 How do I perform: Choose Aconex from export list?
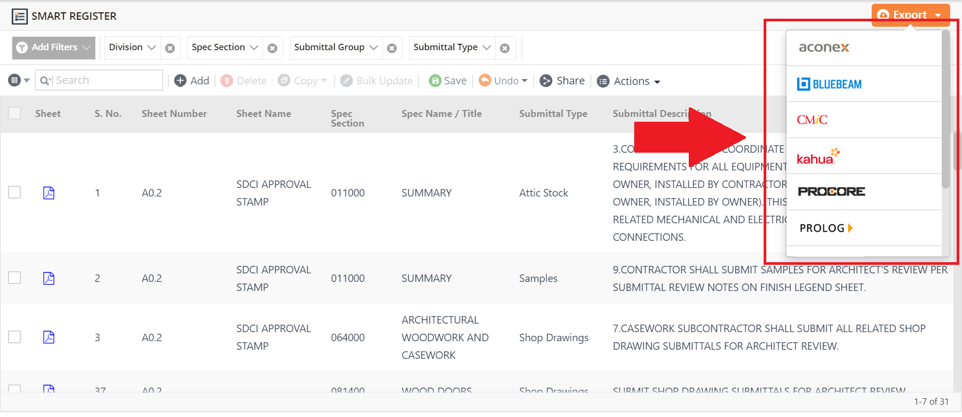click(x=864, y=48)
